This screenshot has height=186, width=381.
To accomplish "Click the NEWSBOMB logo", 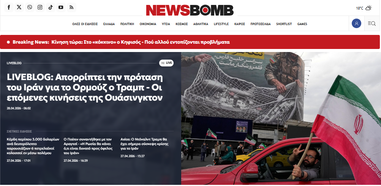I will [x=190, y=10].
